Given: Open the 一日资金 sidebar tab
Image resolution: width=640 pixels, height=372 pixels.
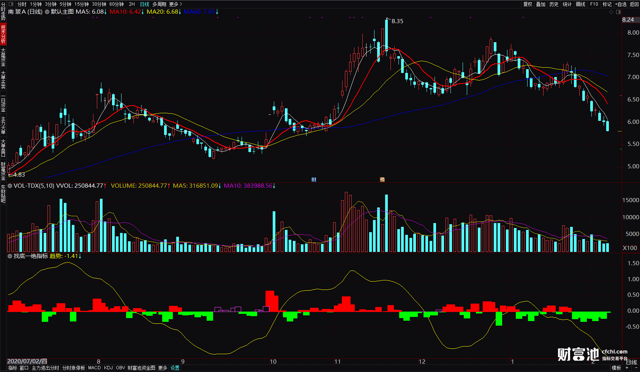Looking at the screenshot, I should click(3, 103).
